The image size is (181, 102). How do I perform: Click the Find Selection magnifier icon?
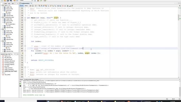(x=40, y=6)
